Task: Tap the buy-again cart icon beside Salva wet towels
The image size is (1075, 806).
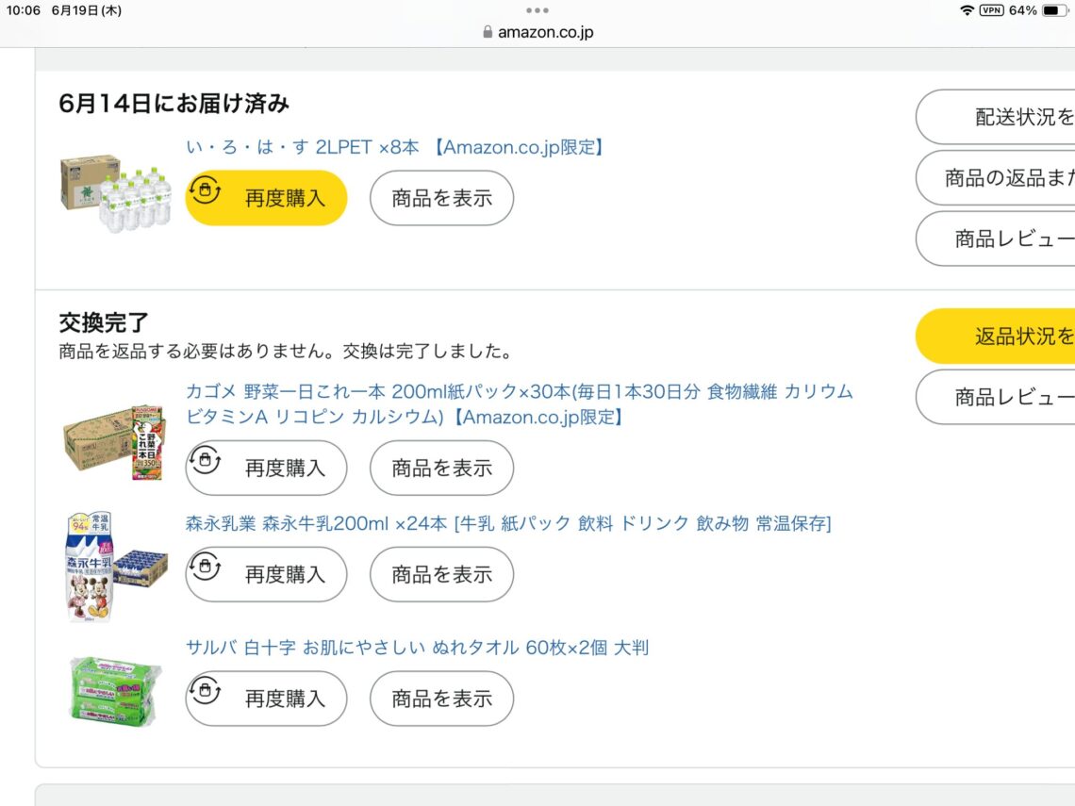Action: pos(206,692)
